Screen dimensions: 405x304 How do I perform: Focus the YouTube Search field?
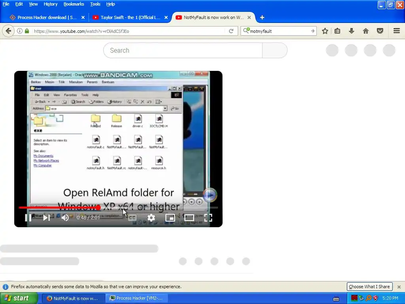click(x=183, y=50)
